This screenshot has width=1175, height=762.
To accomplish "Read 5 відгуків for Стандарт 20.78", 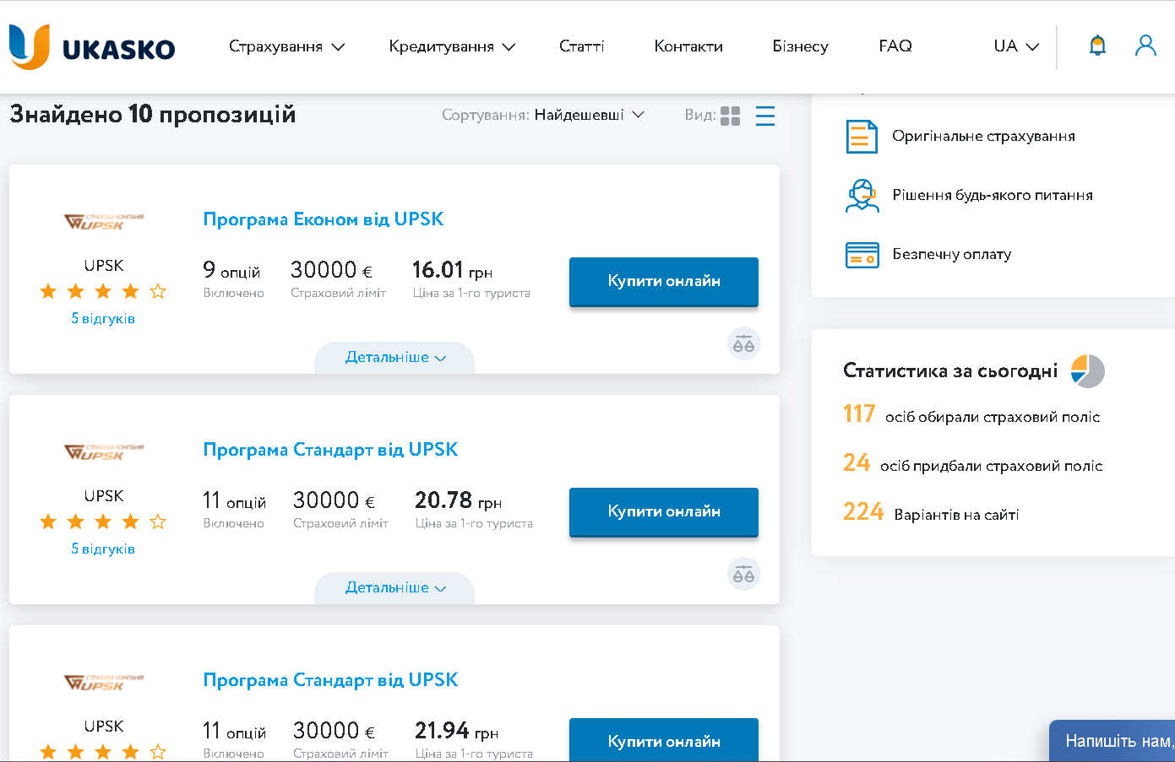I will [103, 549].
